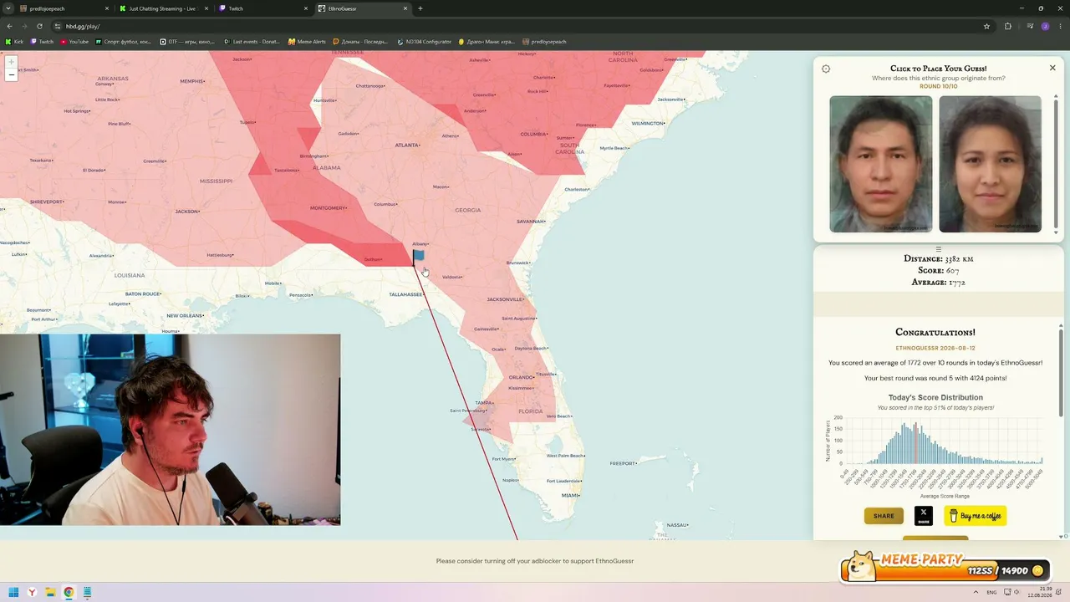Viewport: 1070px width, 602px height.
Task: Click the Jacksonville label on the map
Action: click(x=506, y=298)
